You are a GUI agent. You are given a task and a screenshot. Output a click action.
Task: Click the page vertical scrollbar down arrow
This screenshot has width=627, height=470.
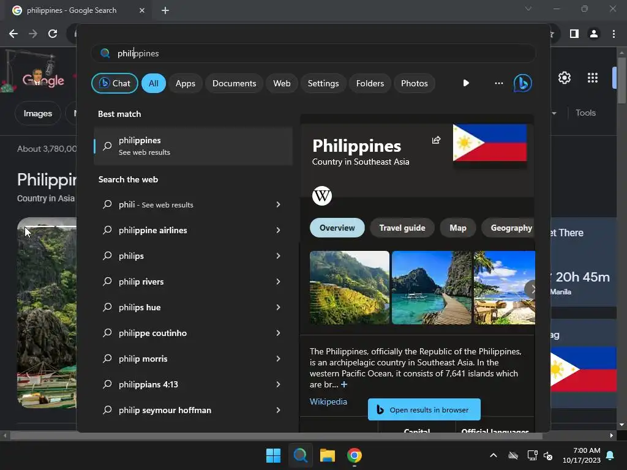621,425
